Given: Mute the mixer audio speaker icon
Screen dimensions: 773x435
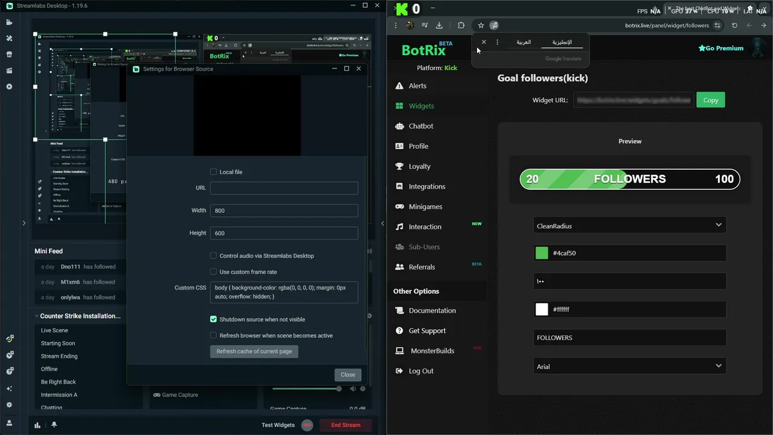Looking at the screenshot, I should tap(353, 388).
